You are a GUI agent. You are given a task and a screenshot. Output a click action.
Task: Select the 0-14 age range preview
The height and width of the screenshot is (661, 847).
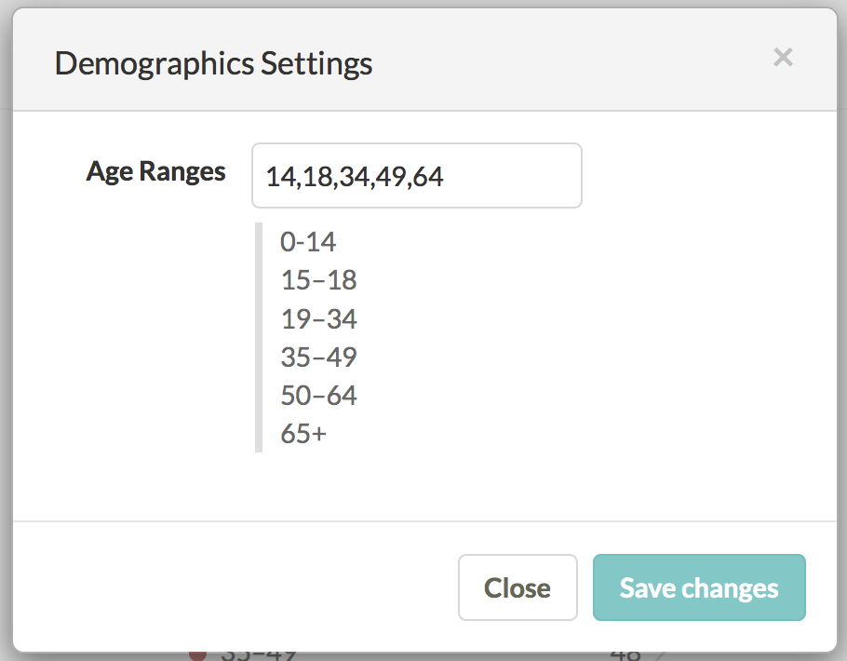pyautogui.click(x=308, y=242)
